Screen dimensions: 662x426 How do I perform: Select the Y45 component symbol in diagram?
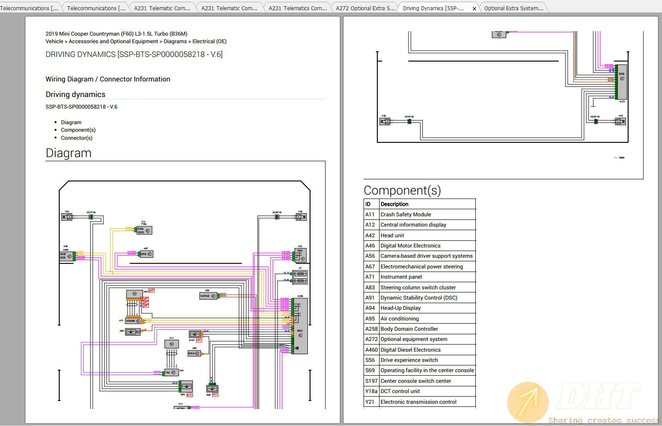click(302, 217)
